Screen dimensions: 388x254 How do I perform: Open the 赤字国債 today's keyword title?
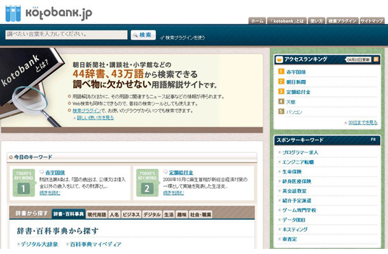click(x=55, y=172)
